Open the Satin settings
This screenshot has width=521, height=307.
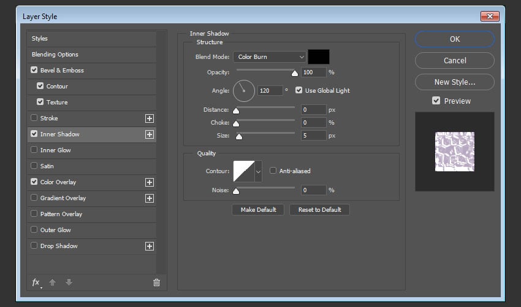(47, 166)
